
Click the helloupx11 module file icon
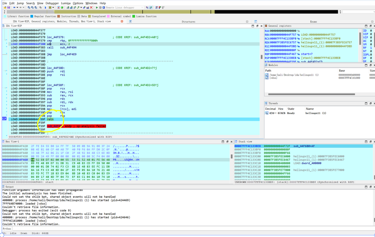click(267, 75)
